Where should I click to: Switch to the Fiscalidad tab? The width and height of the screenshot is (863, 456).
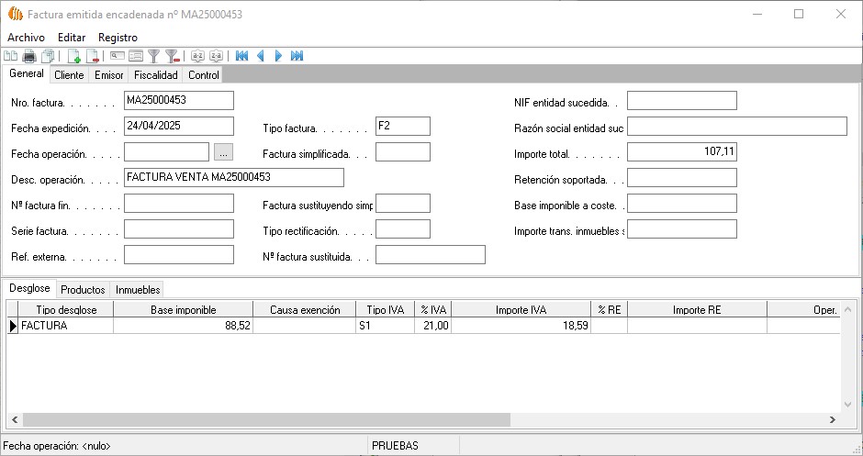[155, 75]
